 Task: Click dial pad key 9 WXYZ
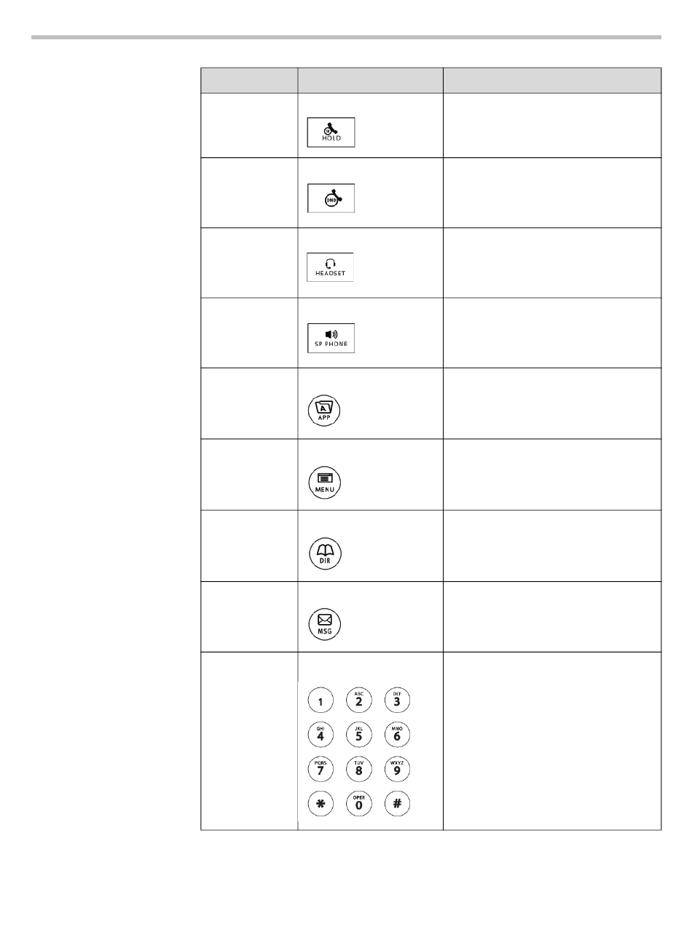pyautogui.click(x=397, y=769)
